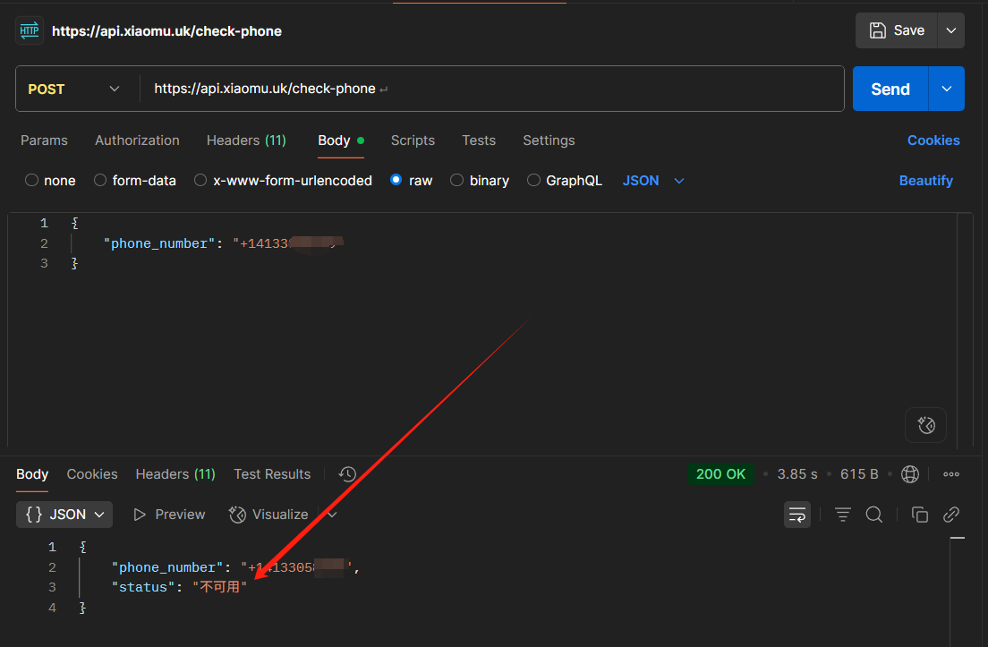Screen dimensions: 988x647
Task: Click the blue Send button
Action: coord(890,89)
